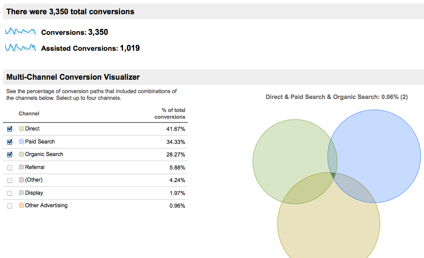Enable the Referral channel checkbox
The width and height of the screenshot is (424, 258).
10,167
